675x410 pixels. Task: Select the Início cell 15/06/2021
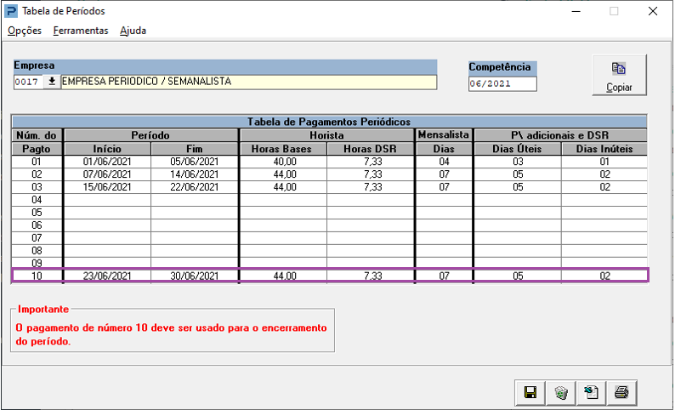[x=107, y=187]
